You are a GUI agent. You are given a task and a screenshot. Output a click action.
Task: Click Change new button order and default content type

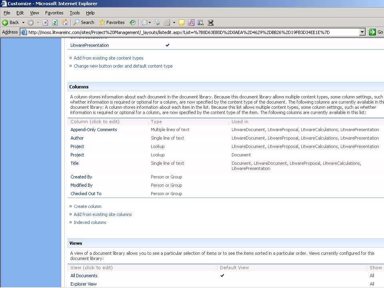(x=123, y=66)
